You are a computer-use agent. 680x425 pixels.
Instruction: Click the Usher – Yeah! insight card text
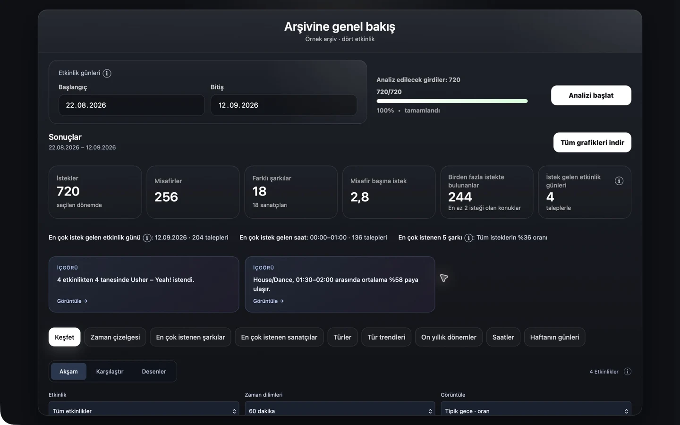pyautogui.click(x=126, y=280)
